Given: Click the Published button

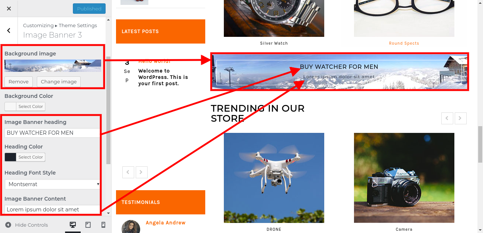Looking at the screenshot, I should (x=89, y=9).
